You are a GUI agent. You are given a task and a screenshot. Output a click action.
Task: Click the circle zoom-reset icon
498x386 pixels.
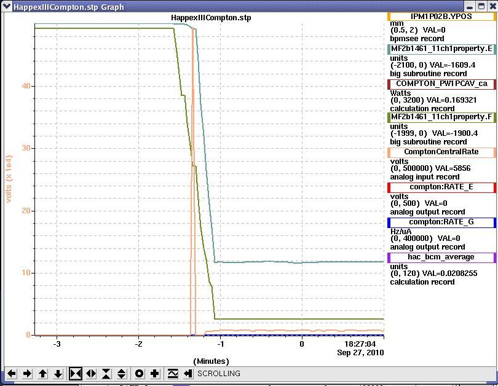[139, 374]
